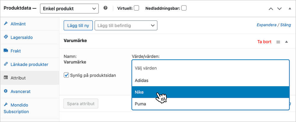Move Produktdata panel down with chevron

(x=279, y=9)
